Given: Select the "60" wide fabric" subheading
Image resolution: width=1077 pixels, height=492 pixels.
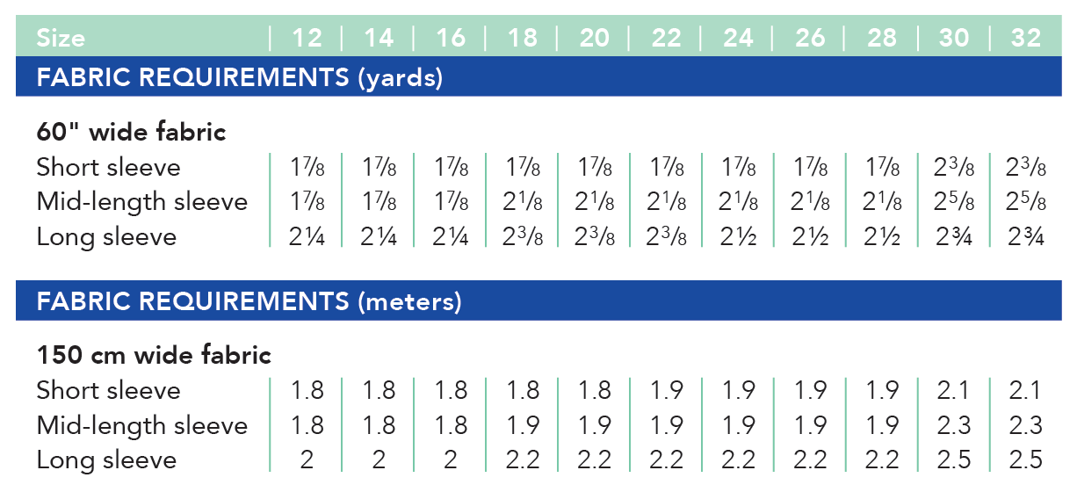Looking at the screenshot, I should coord(132,132).
